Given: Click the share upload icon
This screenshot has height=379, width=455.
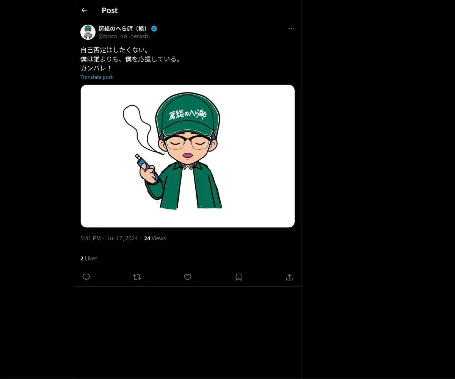Looking at the screenshot, I should click(x=289, y=277).
